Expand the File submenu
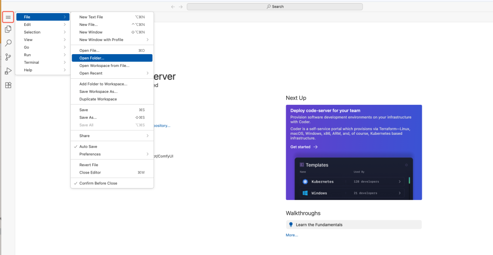The height and width of the screenshot is (255, 493). coord(43,17)
